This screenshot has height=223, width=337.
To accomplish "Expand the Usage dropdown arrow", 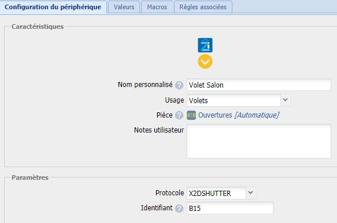I will pos(285,100).
